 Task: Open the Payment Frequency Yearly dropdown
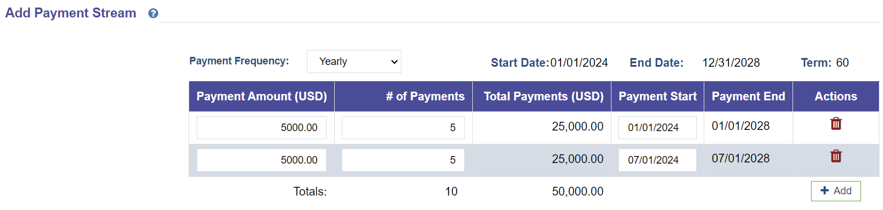coord(354,61)
